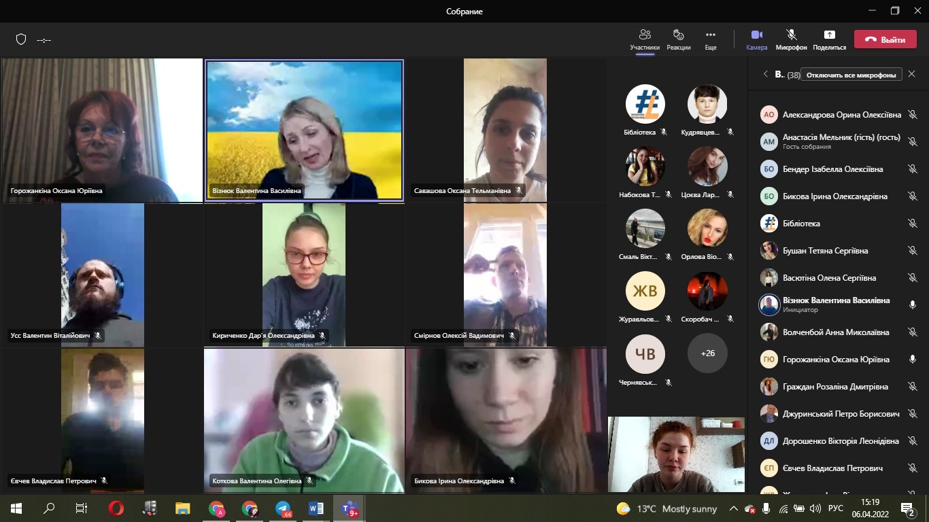Leave the meeting with Выйти
Screen dimensions: 929x522
coord(885,39)
